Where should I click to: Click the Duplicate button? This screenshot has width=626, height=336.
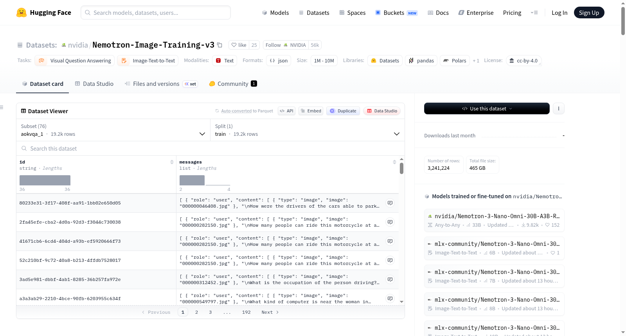(x=343, y=111)
